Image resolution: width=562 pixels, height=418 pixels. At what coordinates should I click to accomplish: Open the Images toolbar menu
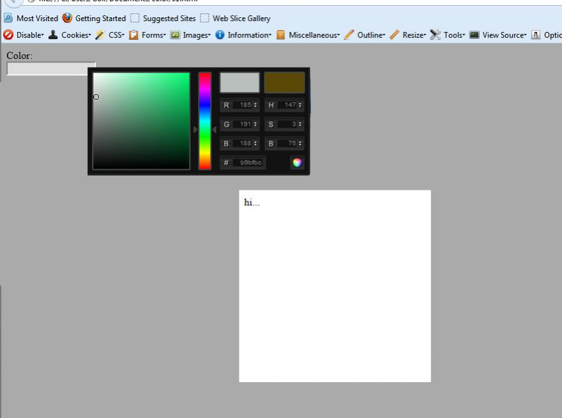coord(190,35)
